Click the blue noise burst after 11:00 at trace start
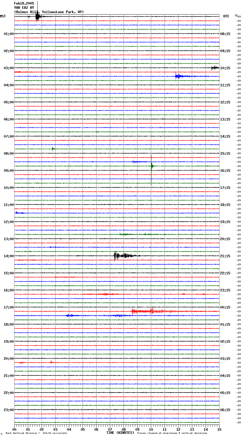The height and width of the screenshot is (437, 242). (20, 213)
